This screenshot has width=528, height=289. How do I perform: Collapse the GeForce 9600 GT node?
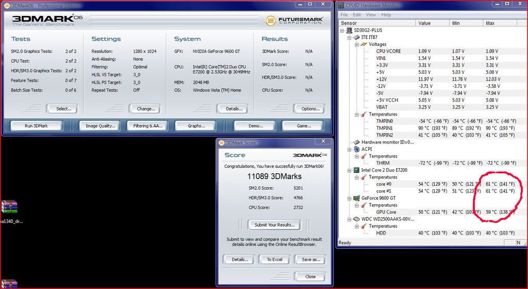click(x=350, y=198)
